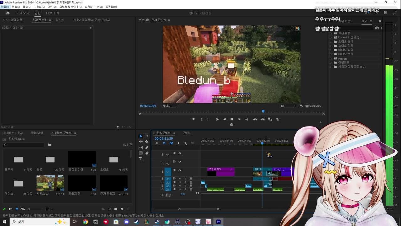Expand the 비디오 효과 effects folder
Image resolution: width=401 pixels, height=226 pixels.
click(331, 50)
